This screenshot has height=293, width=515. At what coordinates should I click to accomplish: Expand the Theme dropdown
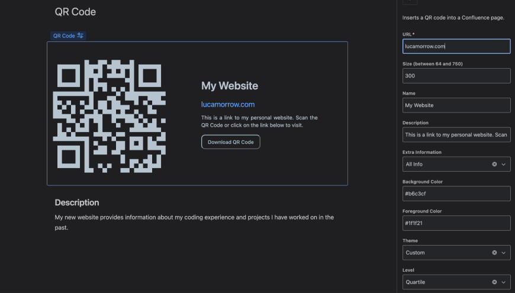pyautogui.click(x=504, y=253)
